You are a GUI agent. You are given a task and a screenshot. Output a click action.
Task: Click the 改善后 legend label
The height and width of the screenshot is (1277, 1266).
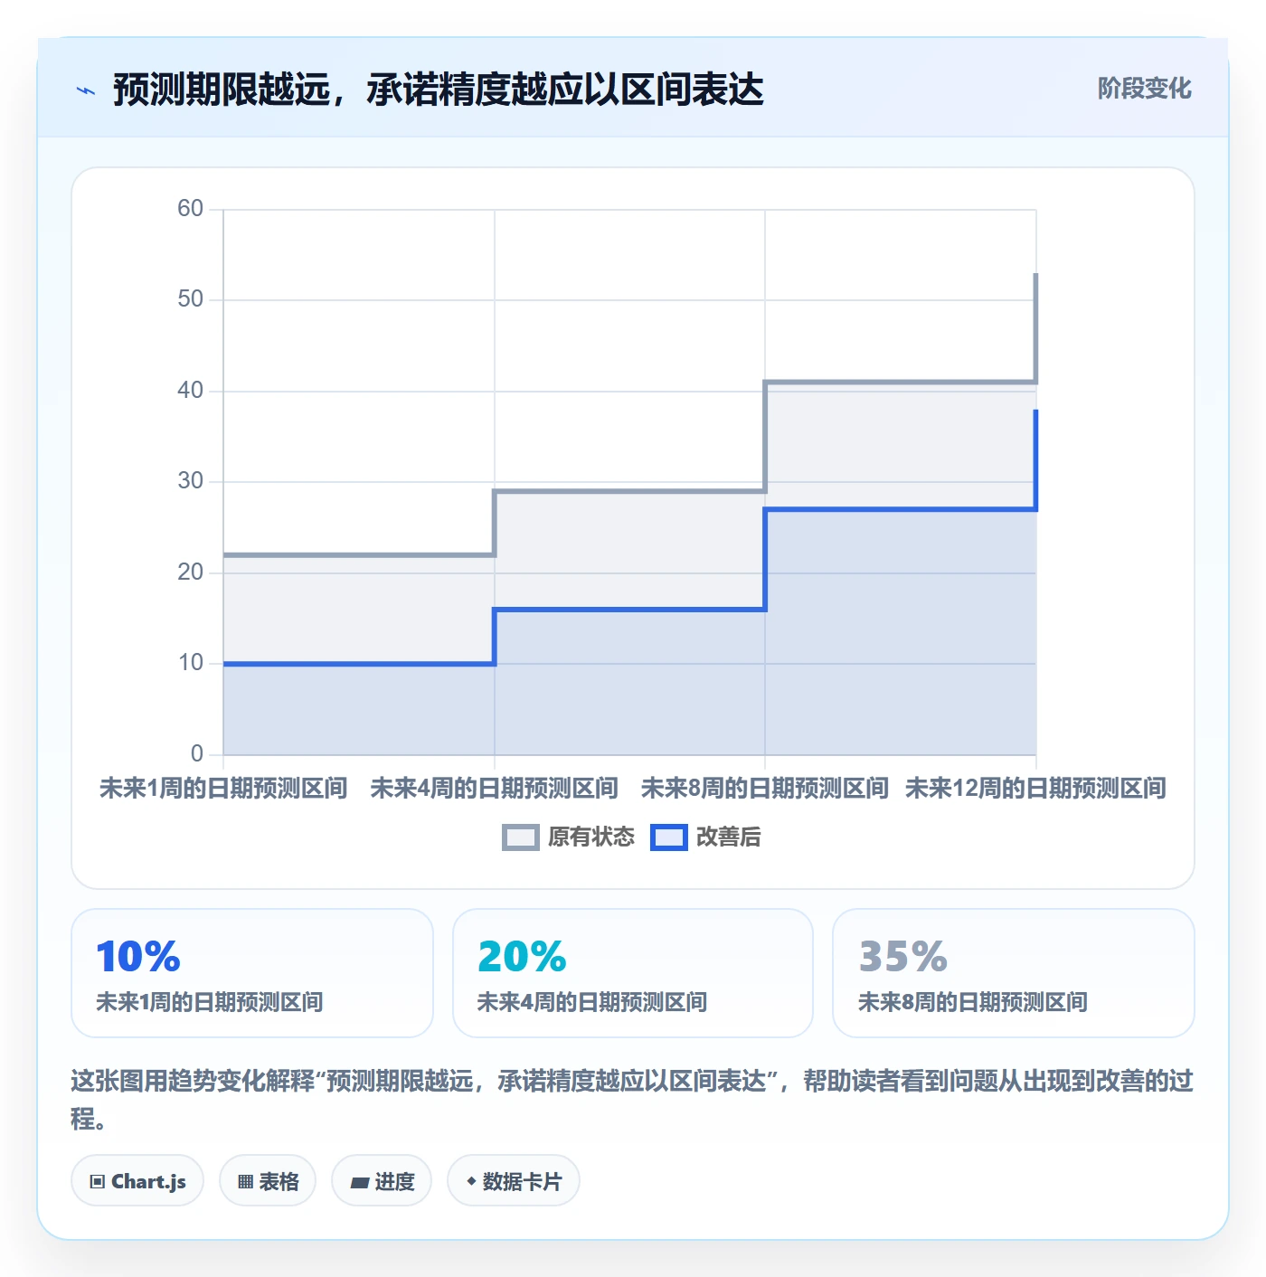pyautogui.click(x=728, y=837)
